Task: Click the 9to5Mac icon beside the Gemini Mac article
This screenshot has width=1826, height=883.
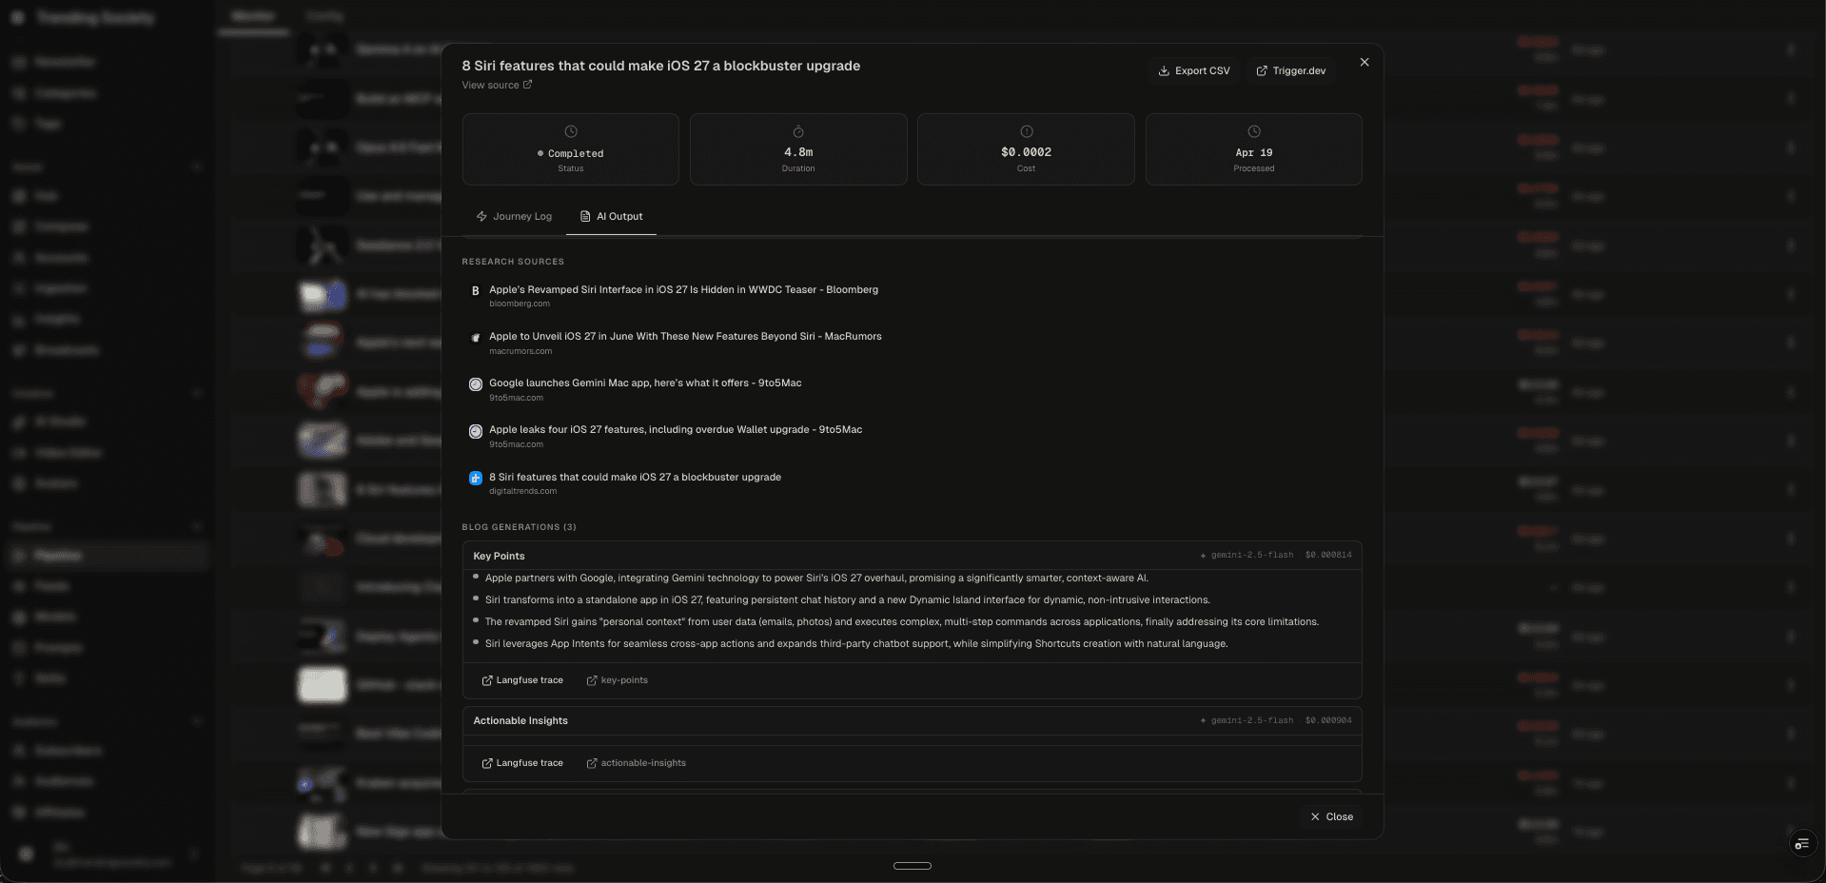Action: tap(476, 384)
